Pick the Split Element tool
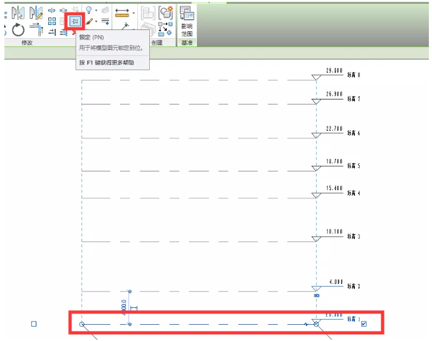This screenshot has width=432, height=341. pyautogui.click(x=52, y=11)
